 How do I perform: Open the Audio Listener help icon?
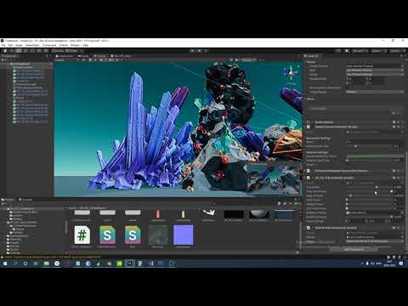click(x=394, y=122)
